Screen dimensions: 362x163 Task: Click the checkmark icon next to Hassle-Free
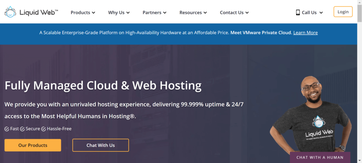43,129
